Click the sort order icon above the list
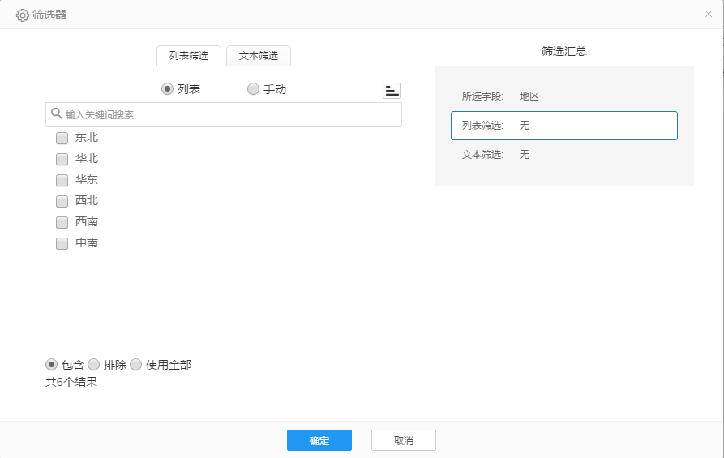This screenshot has width=724, height=458. click(392, 90)
